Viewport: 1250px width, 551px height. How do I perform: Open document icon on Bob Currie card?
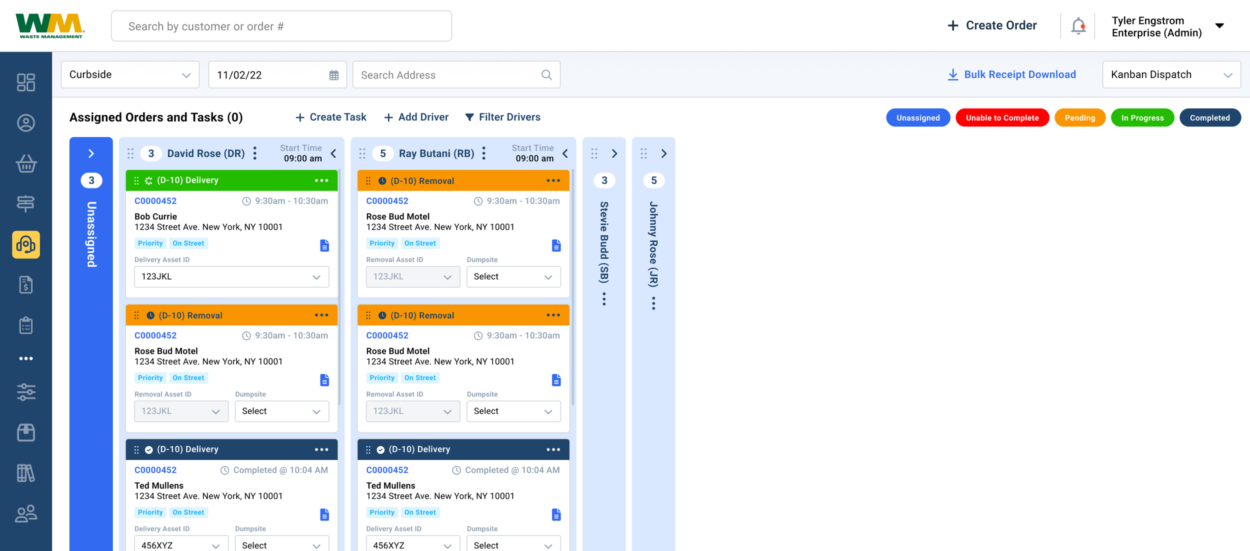coord(324,245)
